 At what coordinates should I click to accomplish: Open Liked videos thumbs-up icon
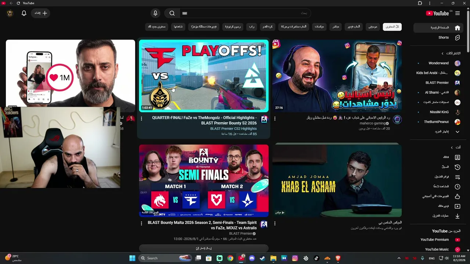pos(458,196)
